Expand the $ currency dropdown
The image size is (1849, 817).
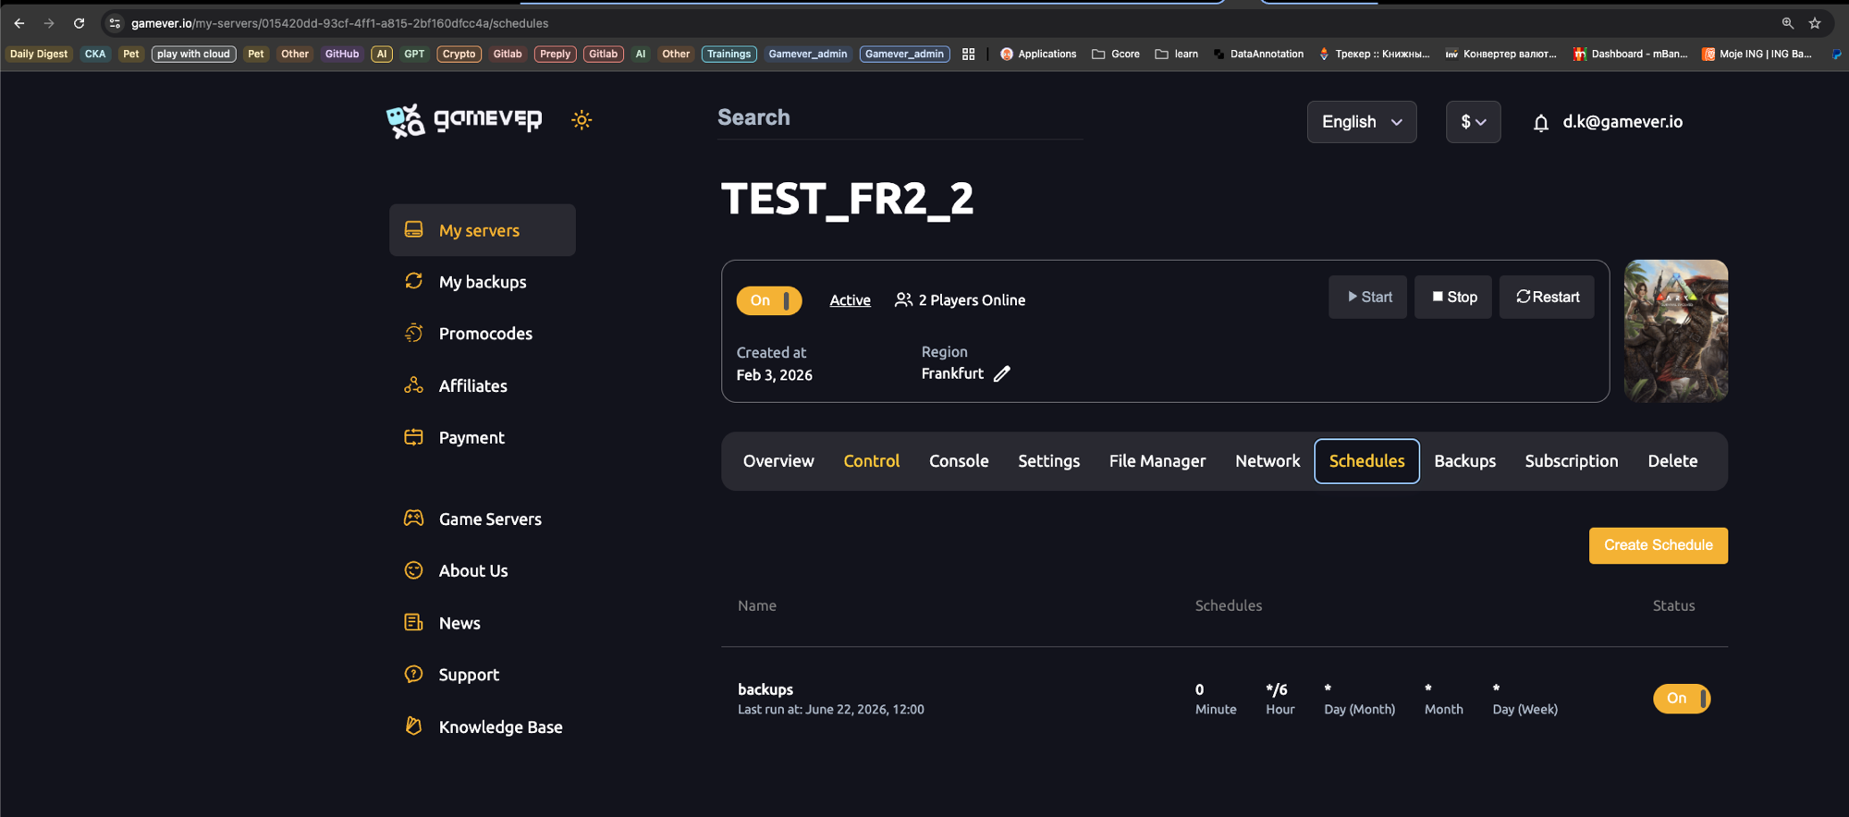pyautogui.click(x=1474, y=122)
